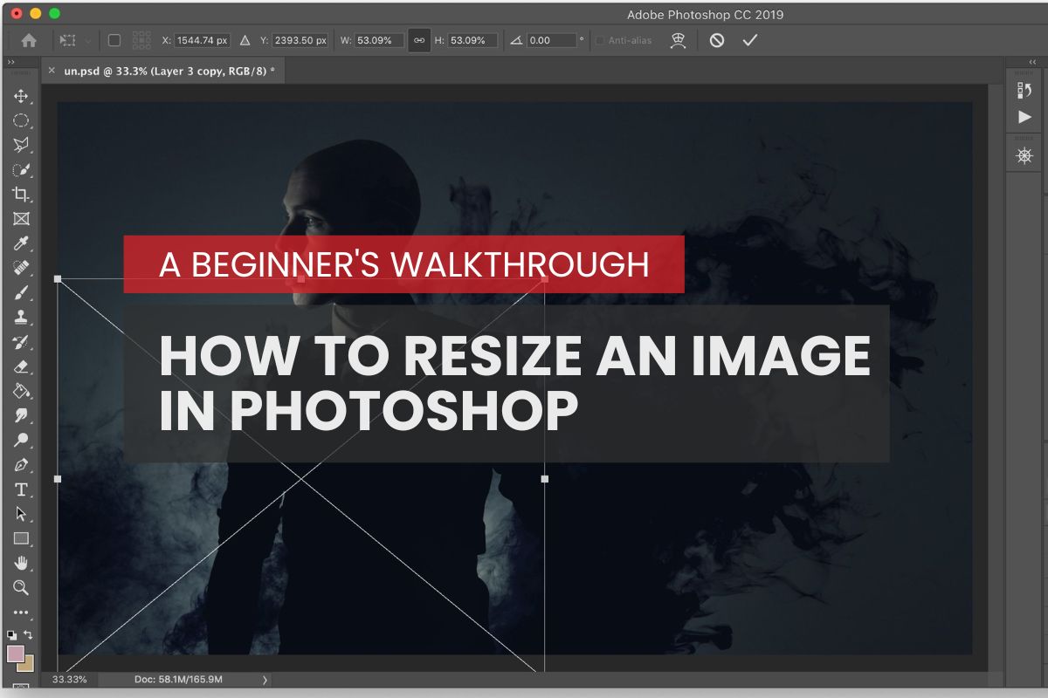Image resolution: width=1048 pixels, height=698 pixels.
Task: Select the Pen tool
Action: click(21, 464)
